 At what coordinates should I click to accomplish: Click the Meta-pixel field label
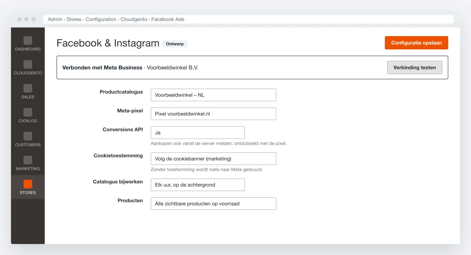[130, 111]
